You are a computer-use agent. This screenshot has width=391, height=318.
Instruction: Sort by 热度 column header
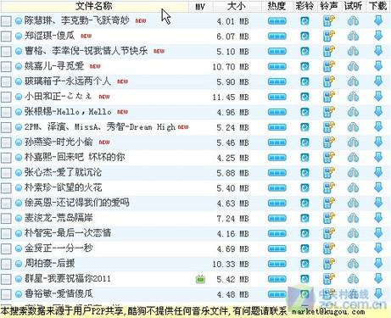tap(276, 6)
